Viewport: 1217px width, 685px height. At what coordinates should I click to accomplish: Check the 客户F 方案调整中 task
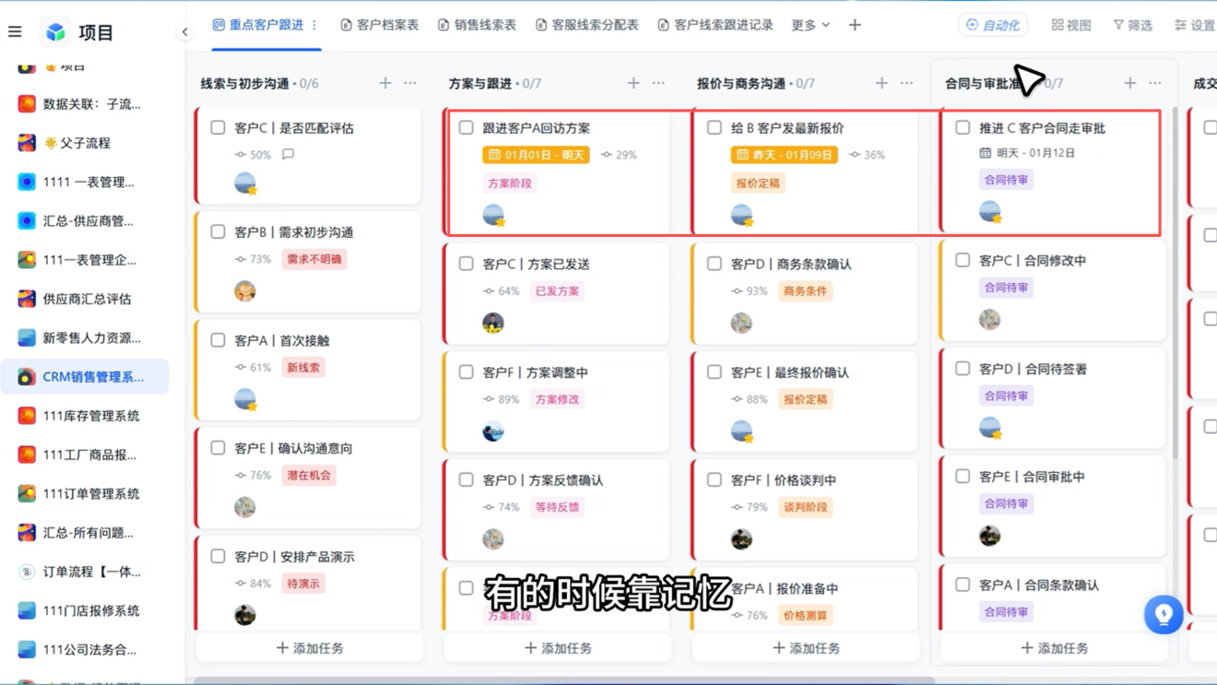click(466, 372)
